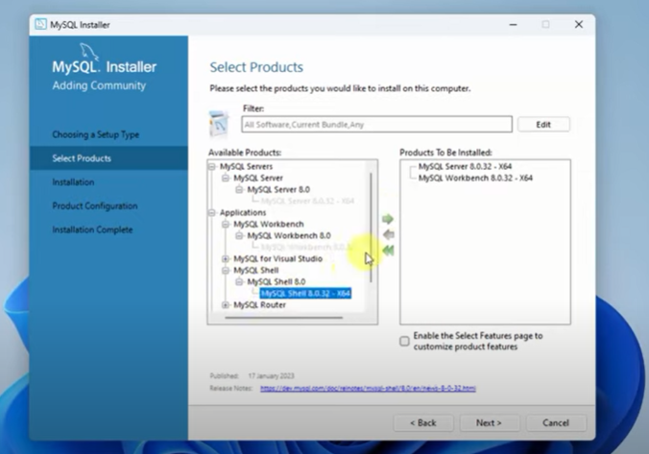The image size is (649, 454).
Task: Expand the MySQL Router node
Action: 226,305
